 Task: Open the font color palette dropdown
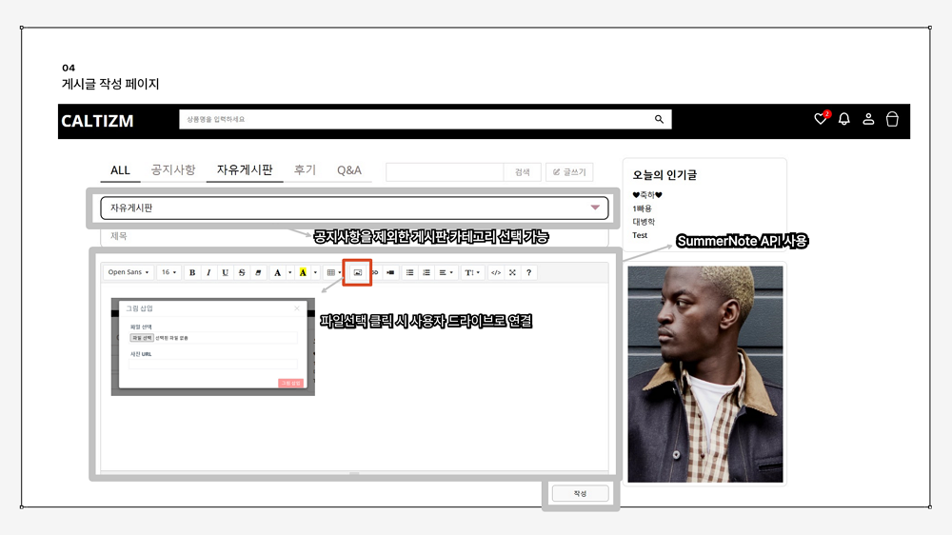coord(289,272)
